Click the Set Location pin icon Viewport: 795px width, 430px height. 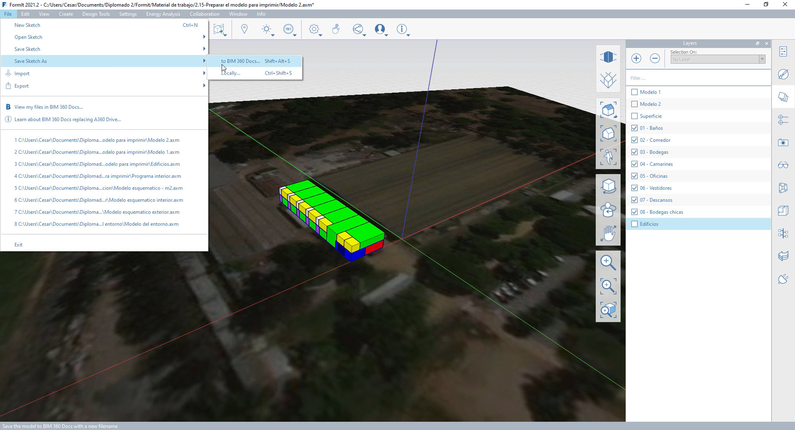coord(244,29)
